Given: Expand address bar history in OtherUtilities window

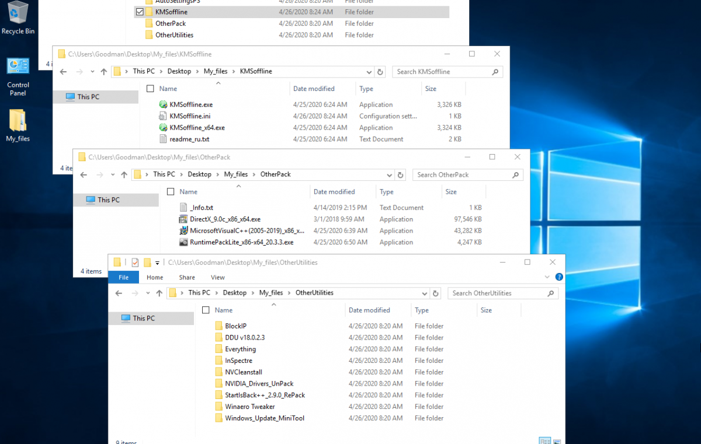Looking at the screenshot, I should 424,293.
